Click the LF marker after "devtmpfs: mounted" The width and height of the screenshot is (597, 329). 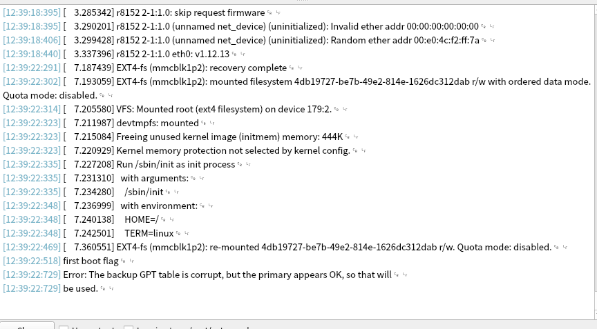(x=210, y=123)
